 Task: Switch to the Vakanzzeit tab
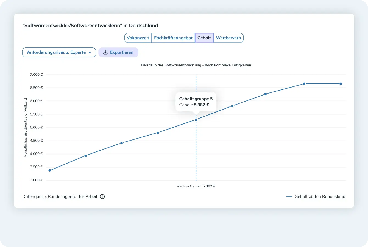tap(138, 38)
